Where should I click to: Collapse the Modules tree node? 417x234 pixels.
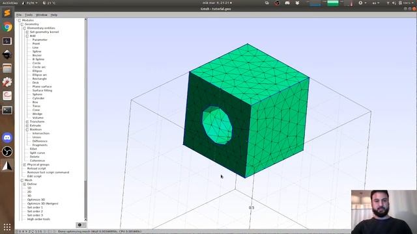tap(20, 20)
